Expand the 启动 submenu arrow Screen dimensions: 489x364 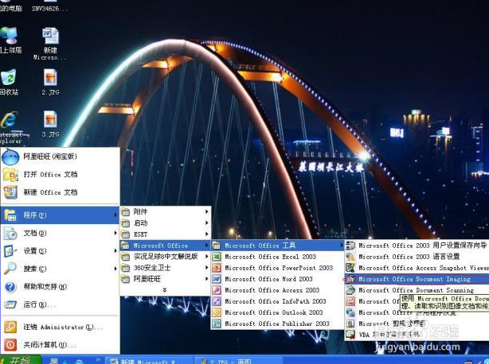coord(206,223)
